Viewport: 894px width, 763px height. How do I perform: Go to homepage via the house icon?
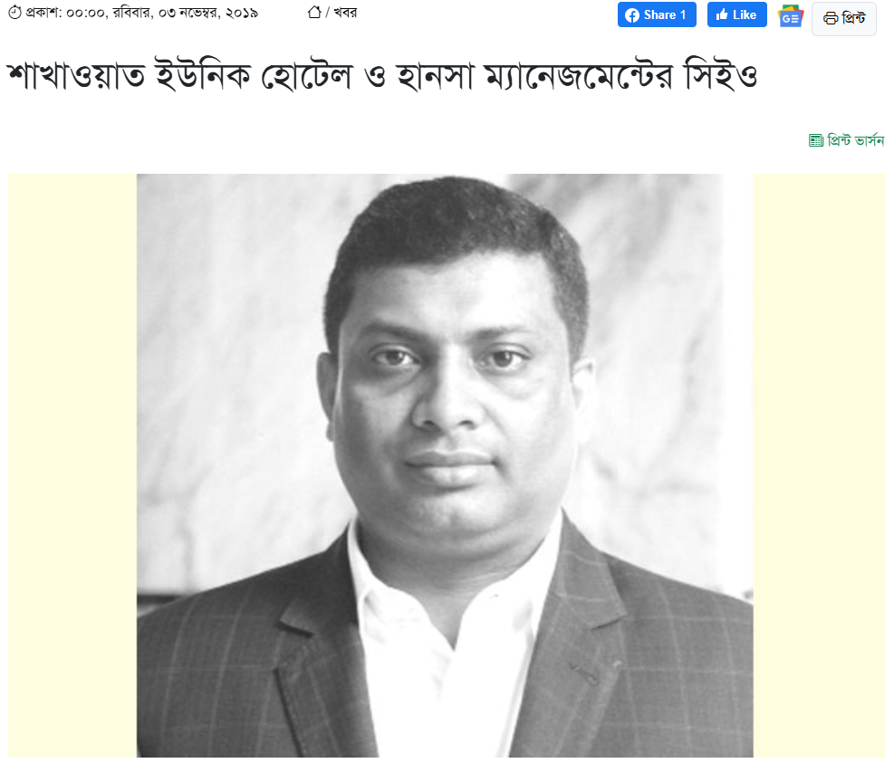click(x=314, y=12)
